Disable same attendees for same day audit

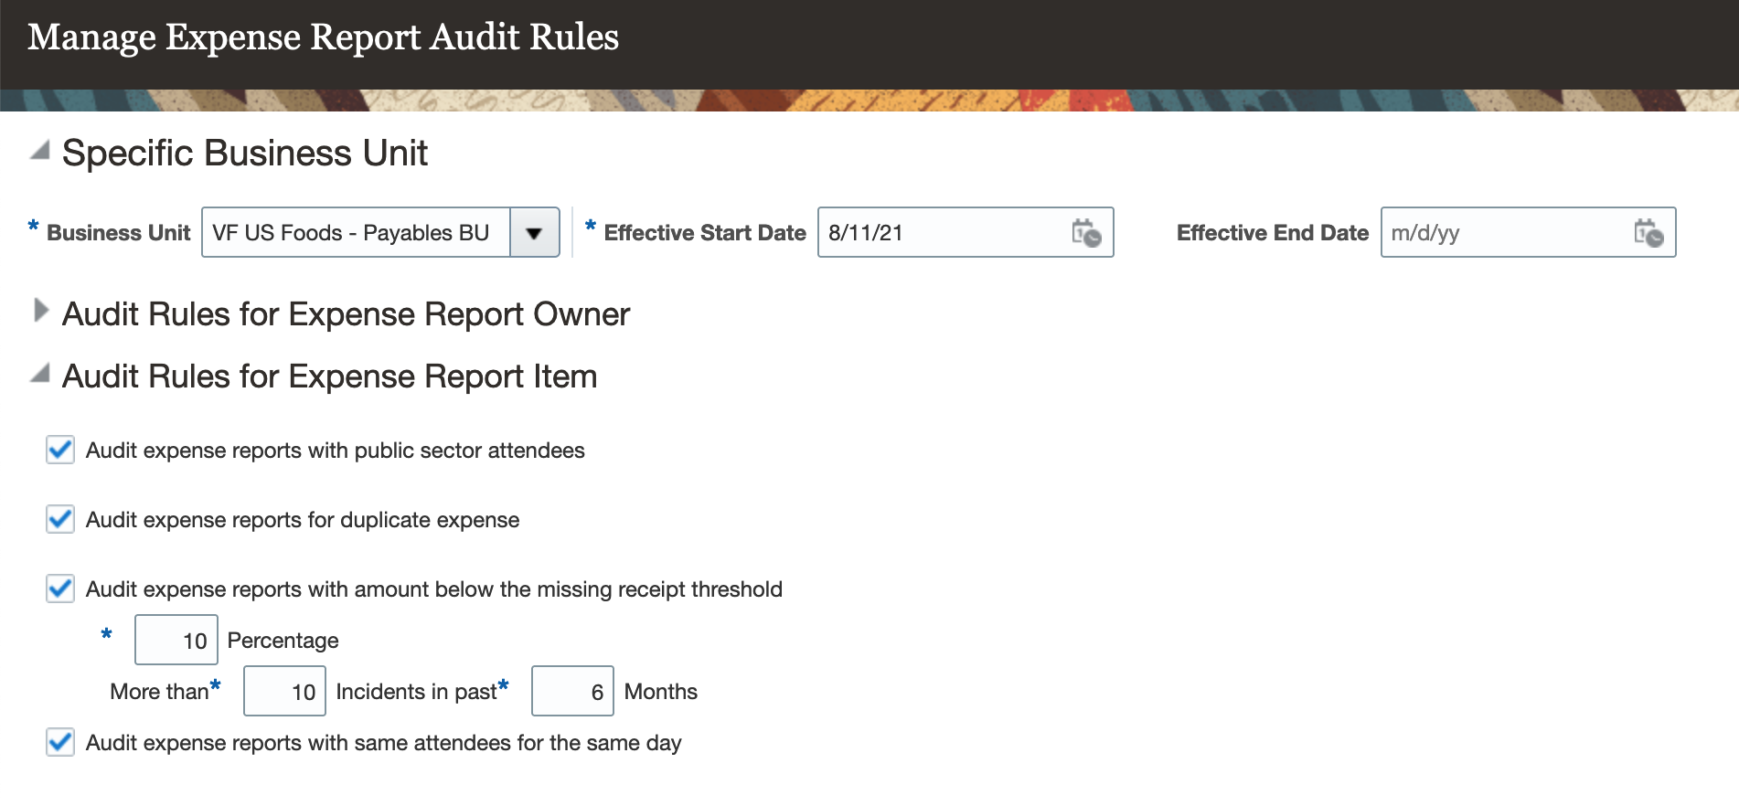point(60,742)
